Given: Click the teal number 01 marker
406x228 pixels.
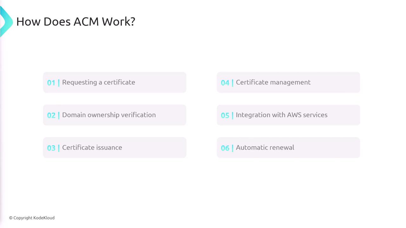Looking at the screenshot, I should [x=51, y=83].
